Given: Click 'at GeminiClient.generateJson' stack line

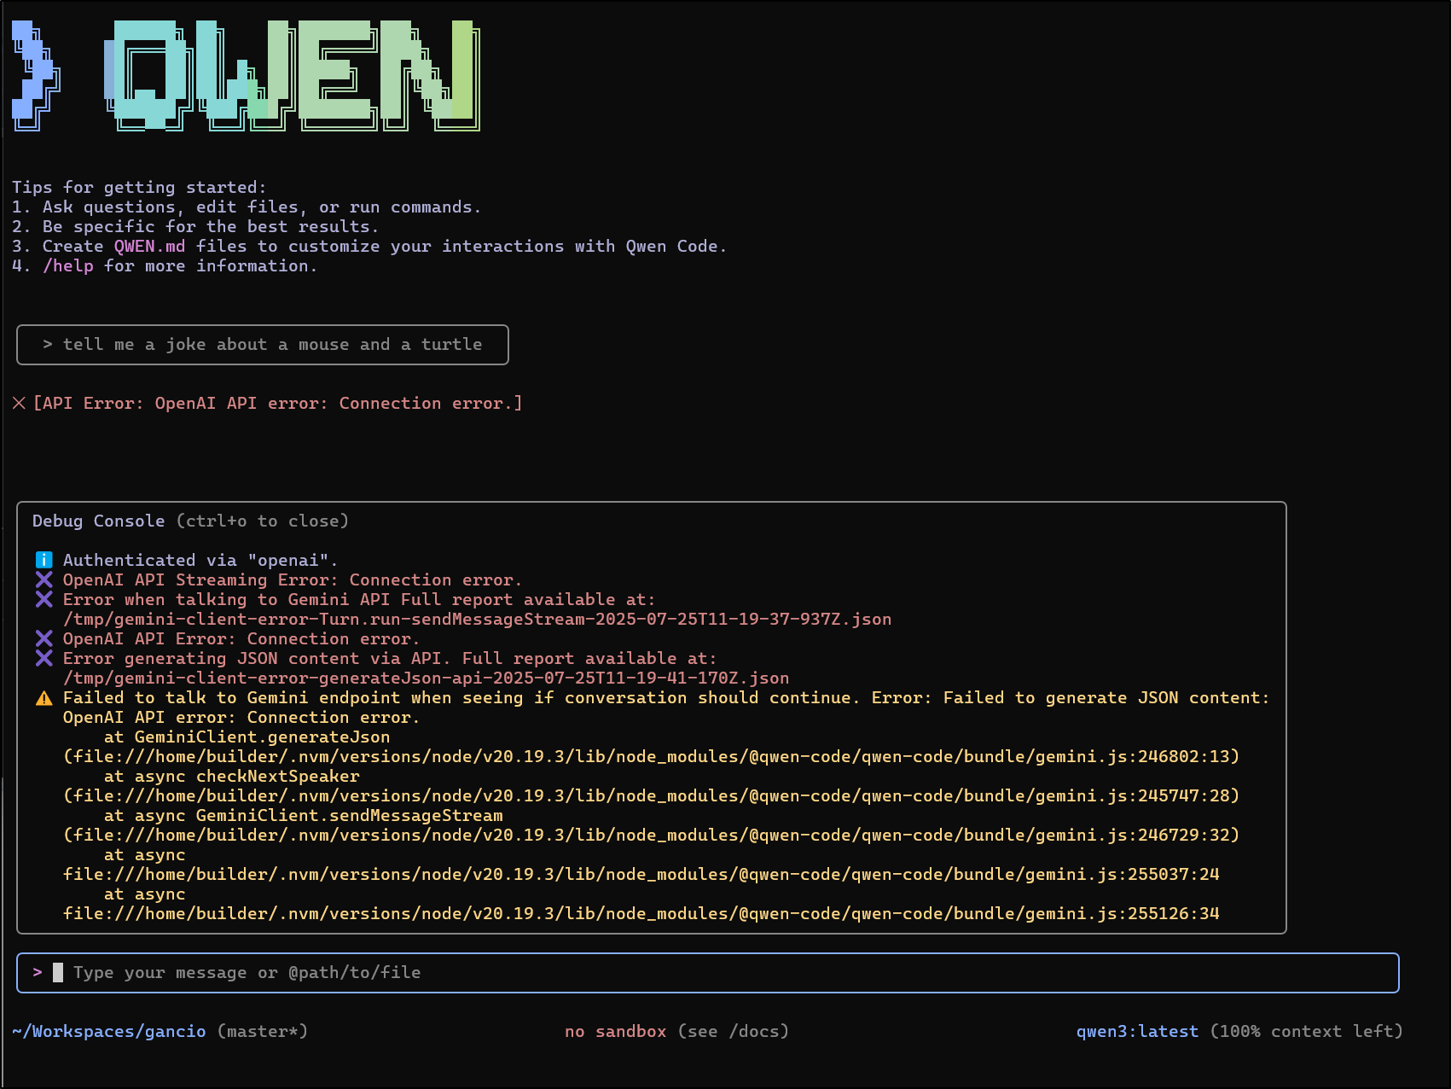Looking at the screenshot, I should tap(247, 737).
